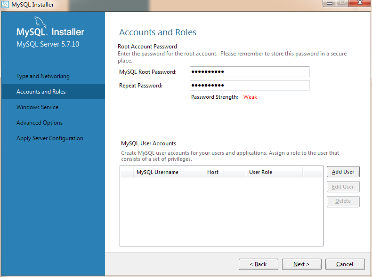Image resolution: width=372 pixels, height=277 pixels.
Task: Proceed with the Next button
Action: tap(301, 264)
